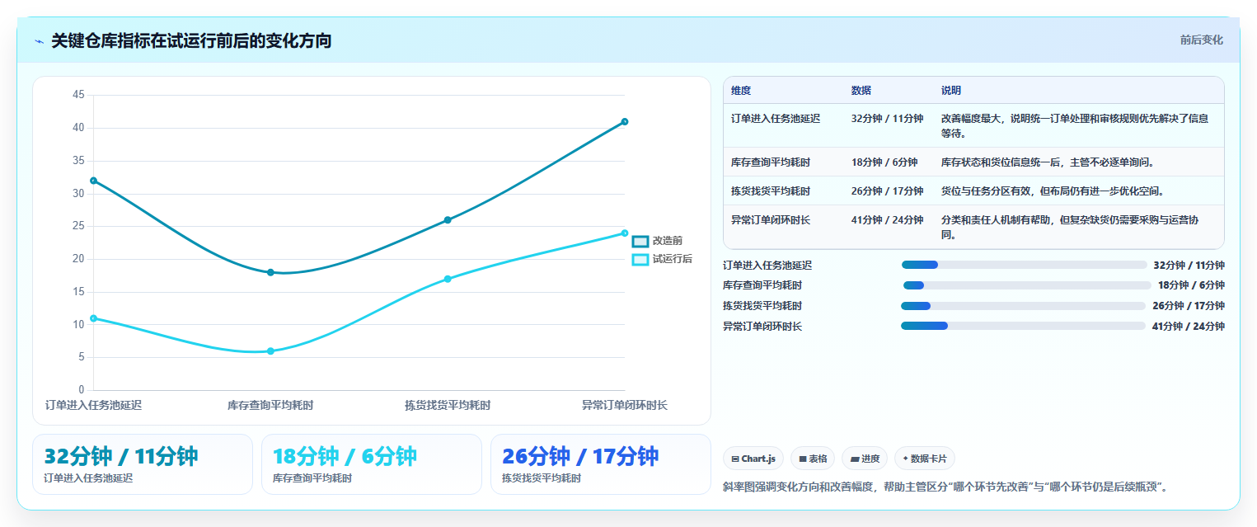
Task: Select the 异常订单闭环时长 table row label
Action: tap(771, 220)
